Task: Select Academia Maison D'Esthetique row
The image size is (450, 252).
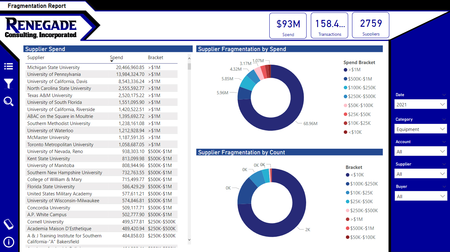Action: pos(101,228)
